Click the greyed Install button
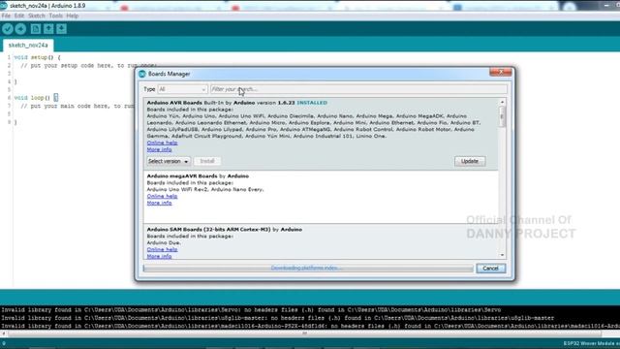620x349 pixels. coord(207,162)
